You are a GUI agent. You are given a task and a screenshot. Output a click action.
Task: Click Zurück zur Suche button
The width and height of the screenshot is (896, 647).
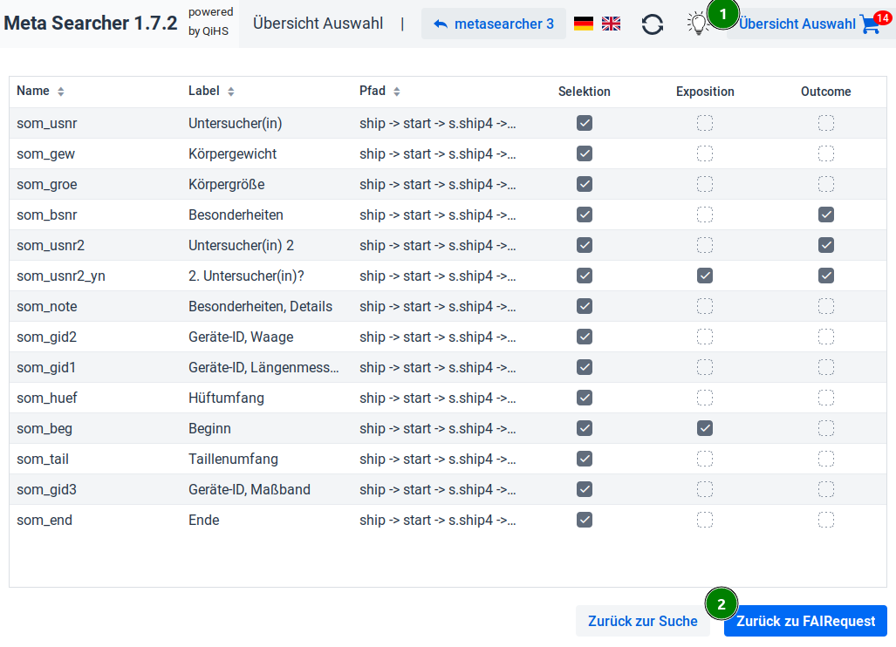[642, 621]
